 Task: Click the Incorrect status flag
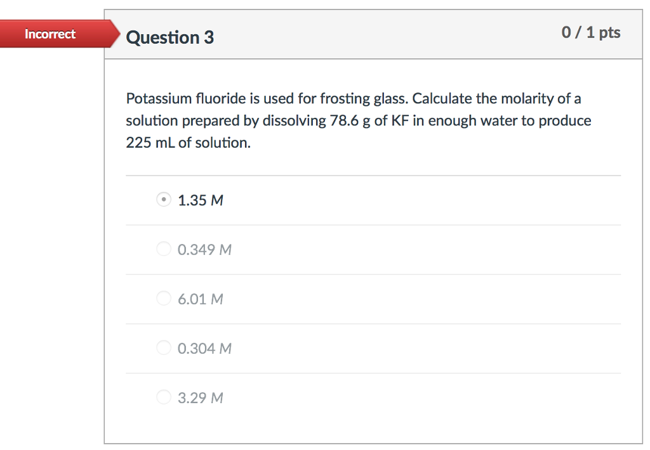click(50, 34)
